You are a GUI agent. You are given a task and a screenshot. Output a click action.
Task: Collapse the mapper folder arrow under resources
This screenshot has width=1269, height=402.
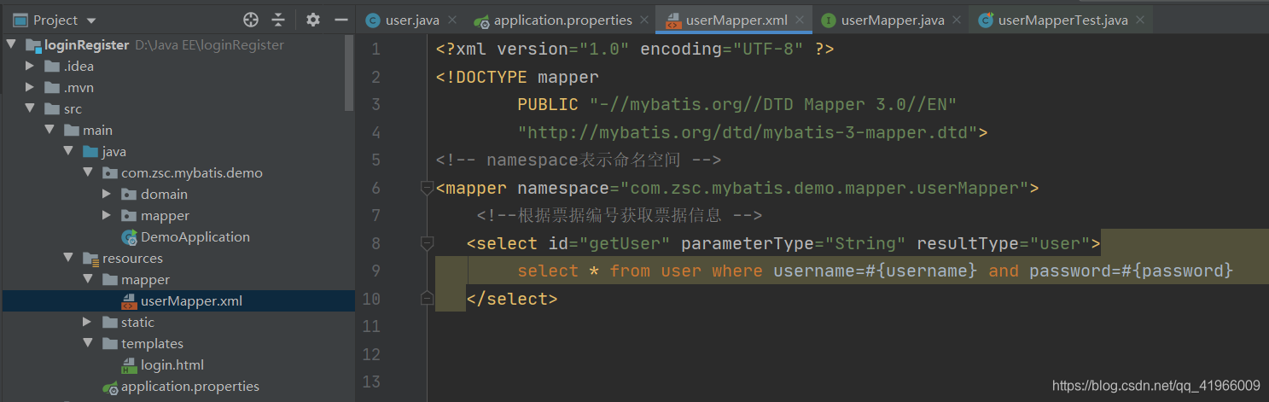click(x=87, y=280)
